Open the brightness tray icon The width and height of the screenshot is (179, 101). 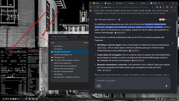click(x=159, y=99)
